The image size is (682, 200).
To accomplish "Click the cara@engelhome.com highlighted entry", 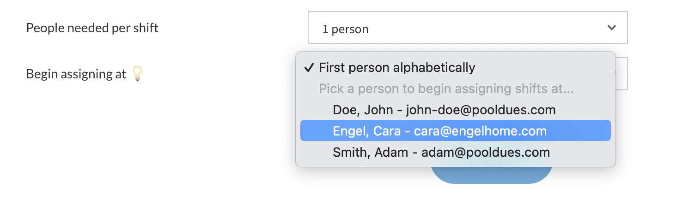I will [480, 131].
